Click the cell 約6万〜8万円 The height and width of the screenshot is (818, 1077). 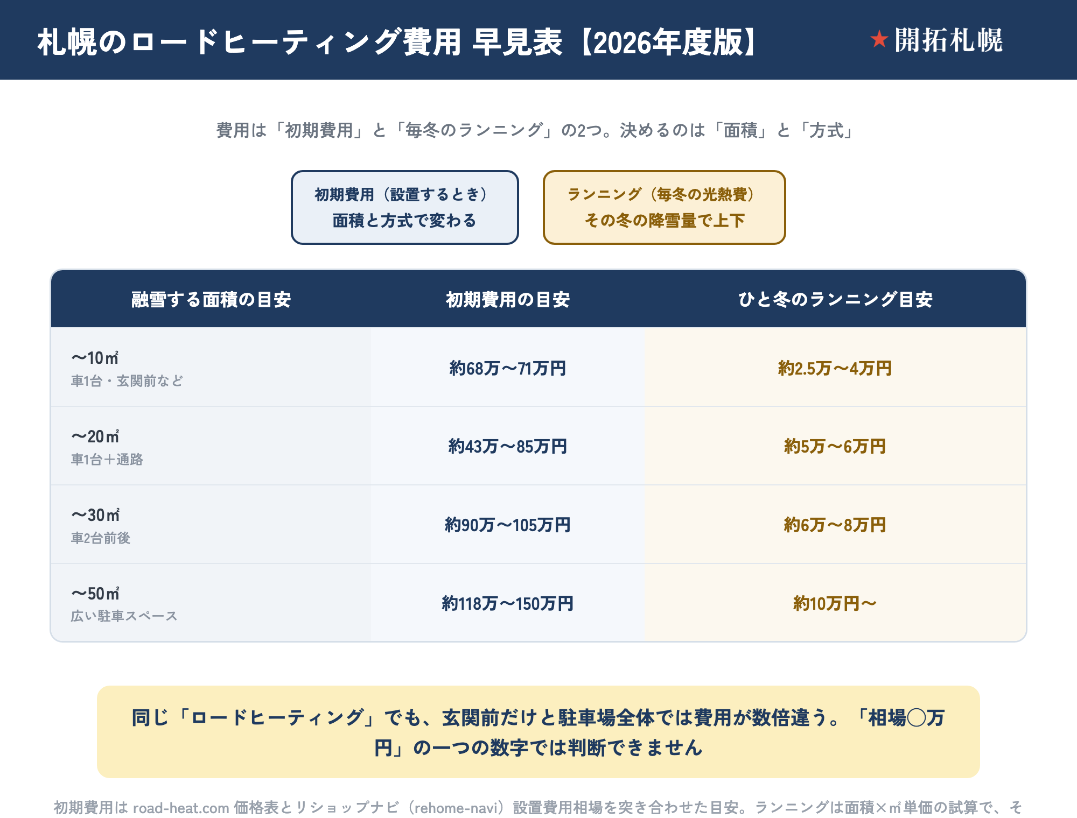835,525
